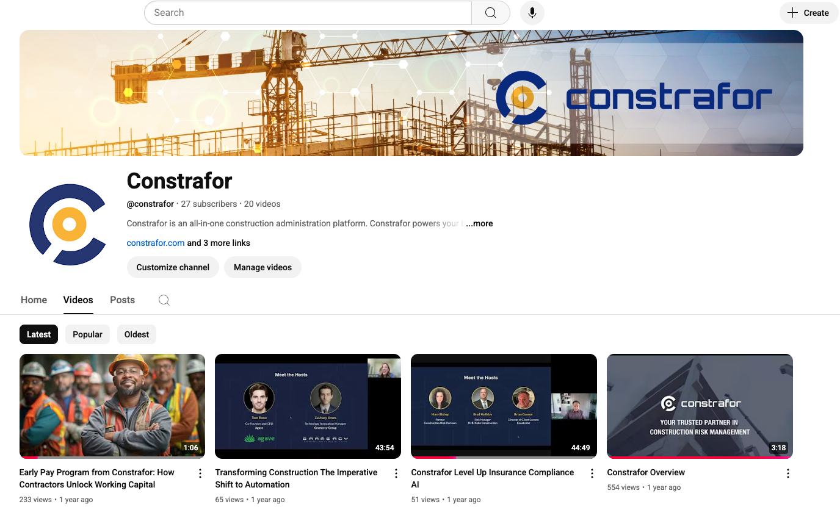Open the Constrafor channel avatar logo

pyautogui.click(x=68, y=225)
